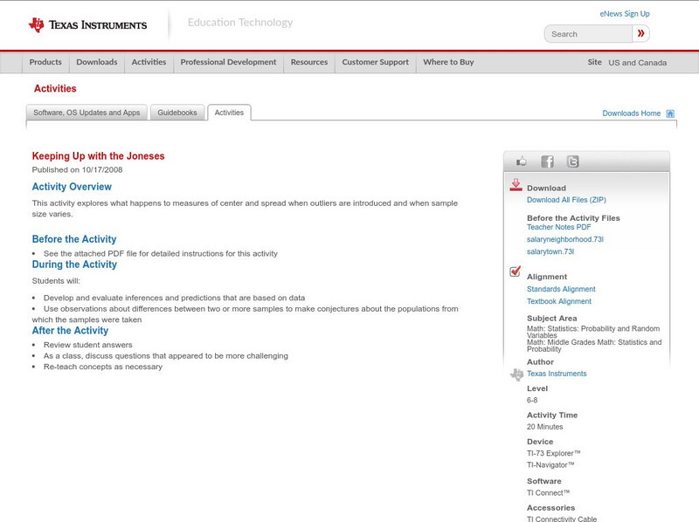Open the Teacher Notes PDF link

coord(558,227)
